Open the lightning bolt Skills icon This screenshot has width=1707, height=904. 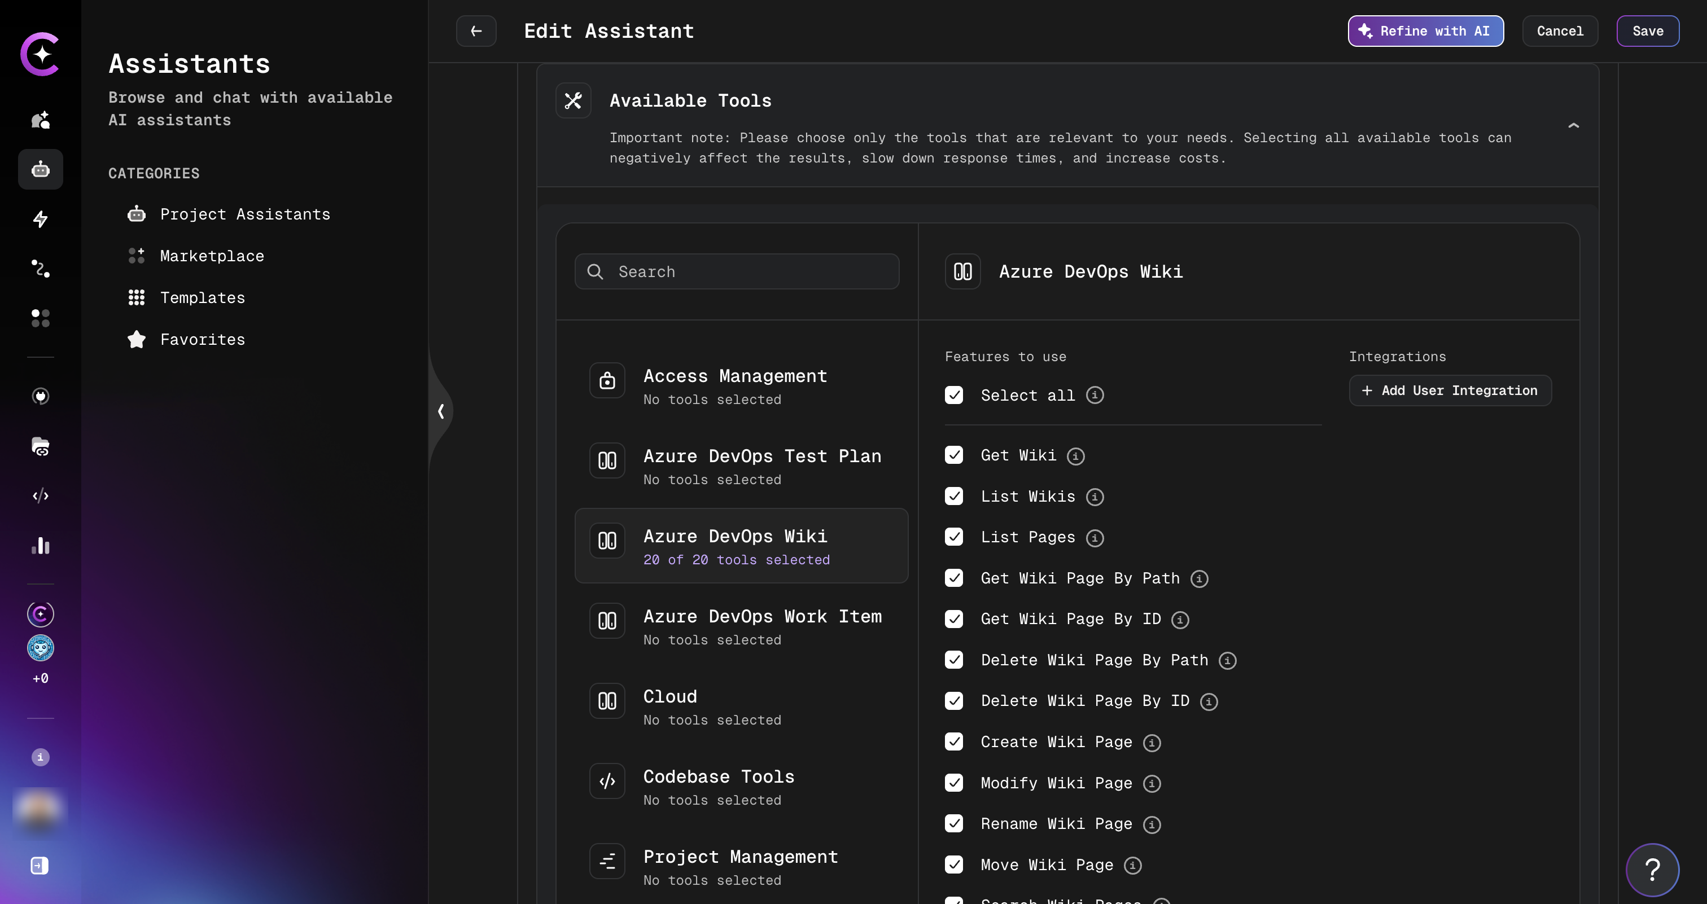pos(41,219)
